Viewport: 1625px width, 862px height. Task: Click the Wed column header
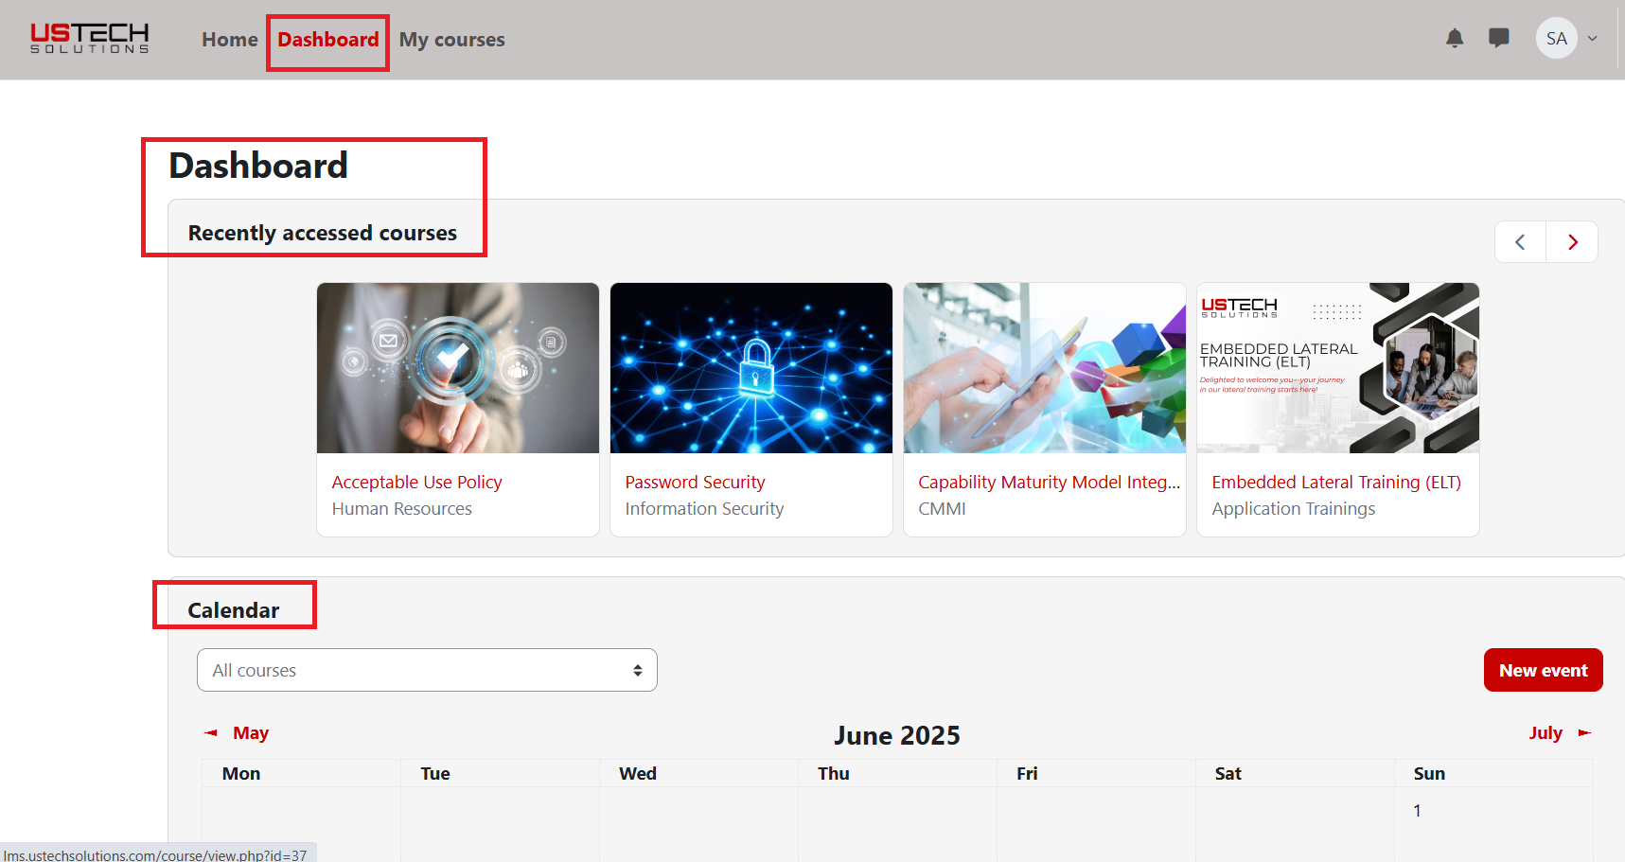pos(638,774)
